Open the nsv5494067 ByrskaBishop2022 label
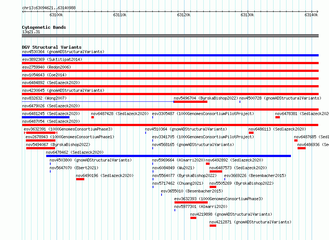Image resolution: width=329 pixels, height=240 pixels. coord(58,145)
